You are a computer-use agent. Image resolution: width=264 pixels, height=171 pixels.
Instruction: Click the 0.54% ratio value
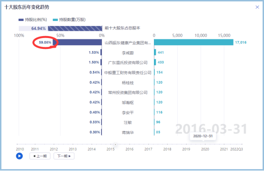coord(95,72)
